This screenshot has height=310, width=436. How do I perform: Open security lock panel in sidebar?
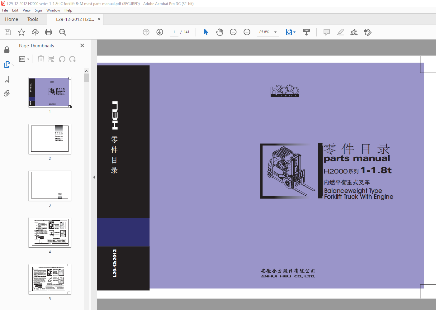[x=7, y=50]
